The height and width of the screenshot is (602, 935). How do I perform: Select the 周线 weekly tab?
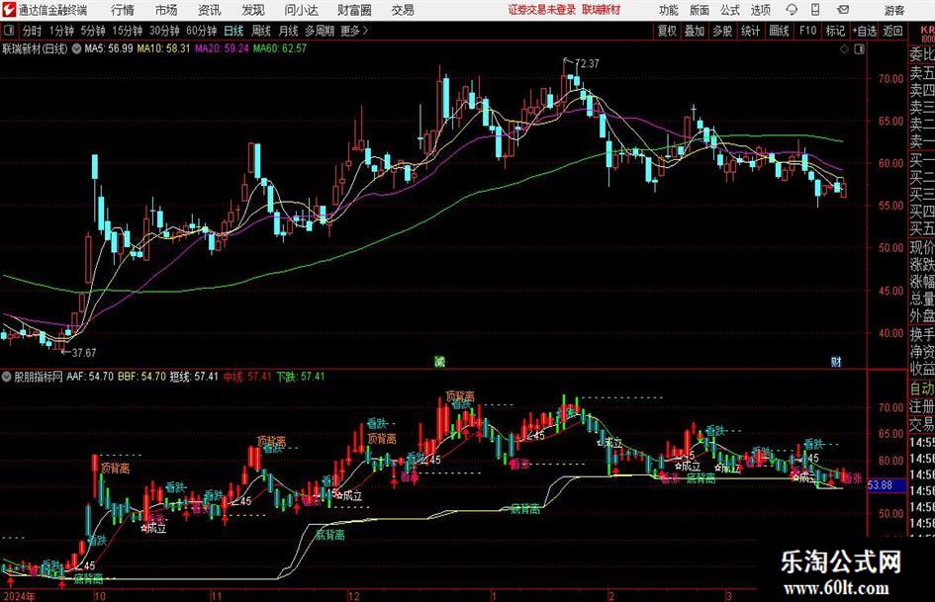coord(260,31)
